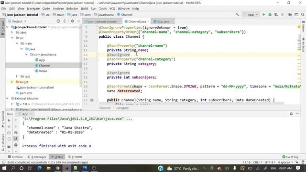Open Project panel settings gear
The image size is (306, 172).
pyautogui.click(x=72, y=21)
